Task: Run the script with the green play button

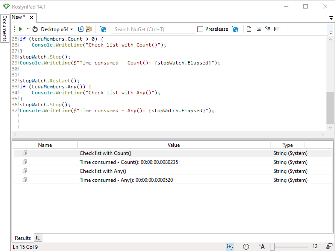Action: coord(20,29)
